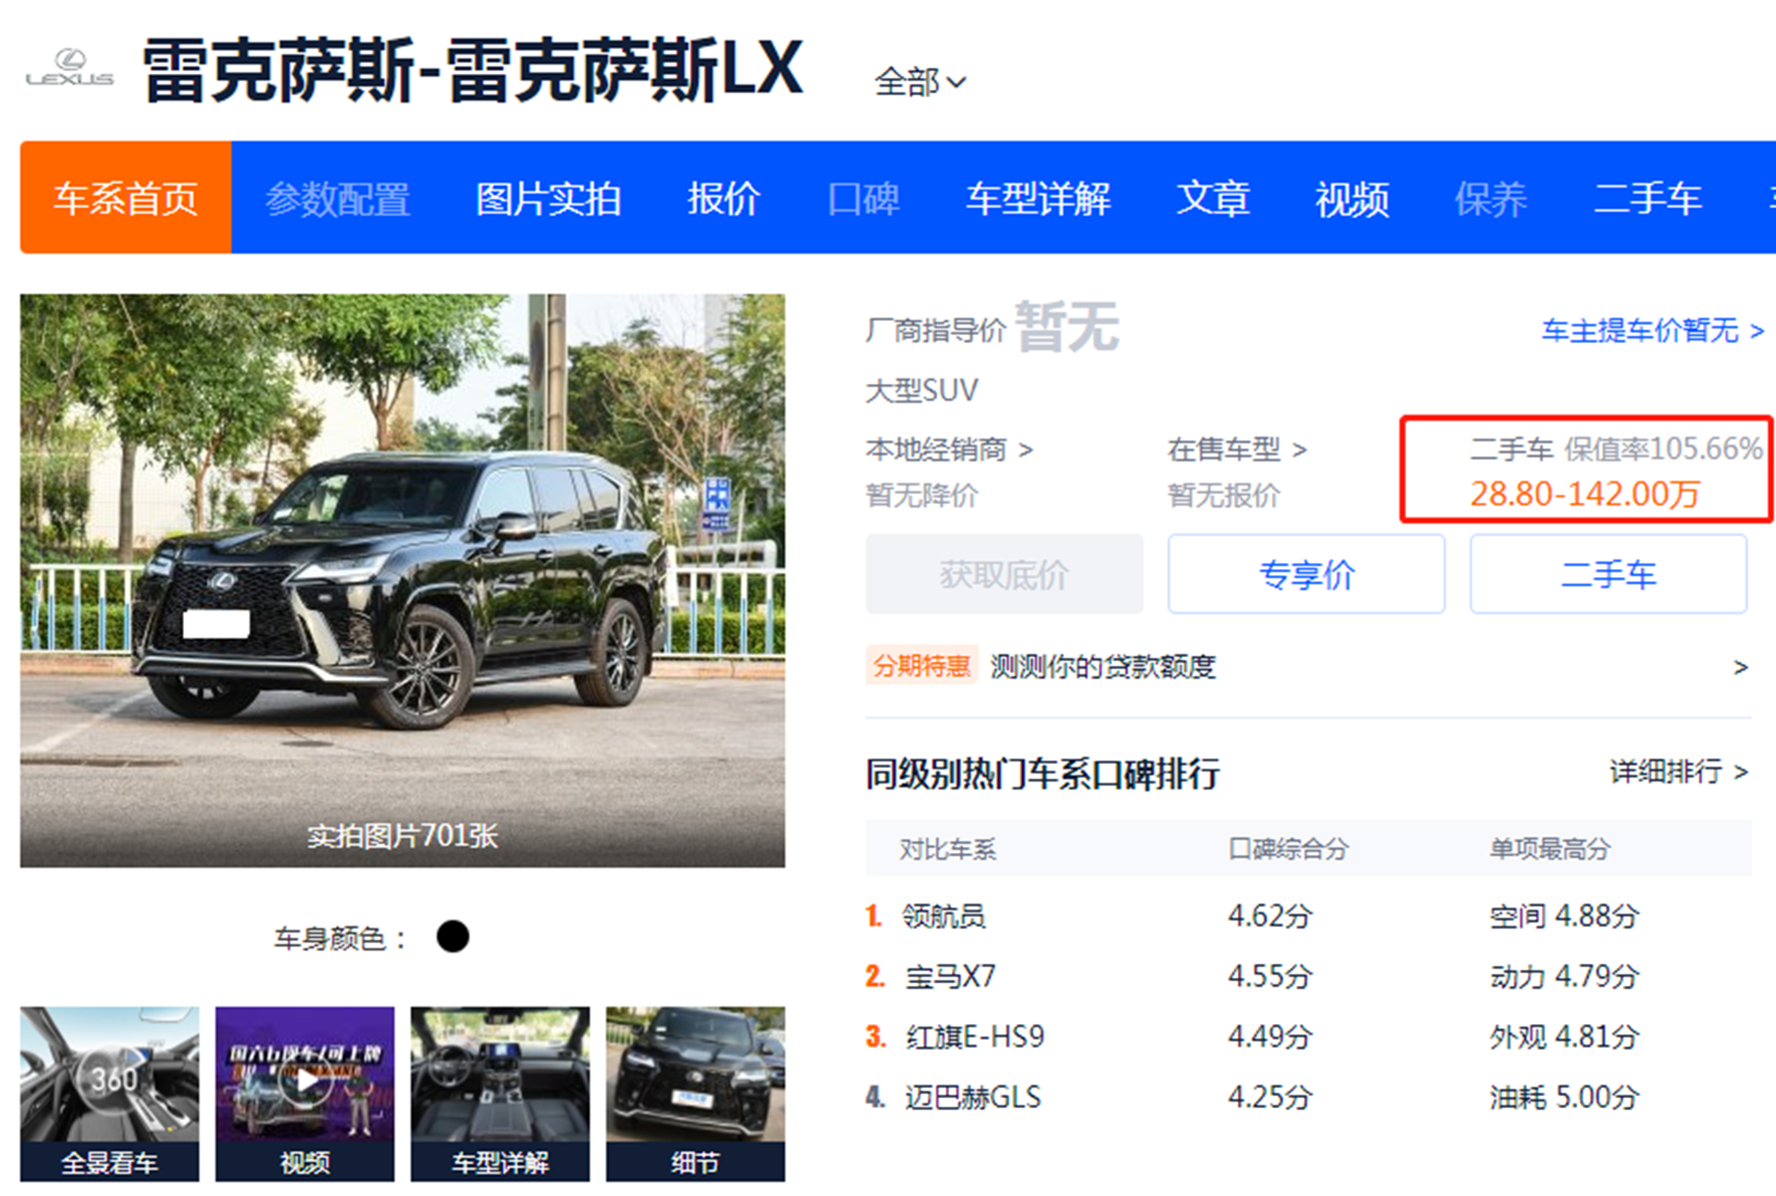
Task: Click the used car price 28.80-142.00万
Action: pos(1585,494)
